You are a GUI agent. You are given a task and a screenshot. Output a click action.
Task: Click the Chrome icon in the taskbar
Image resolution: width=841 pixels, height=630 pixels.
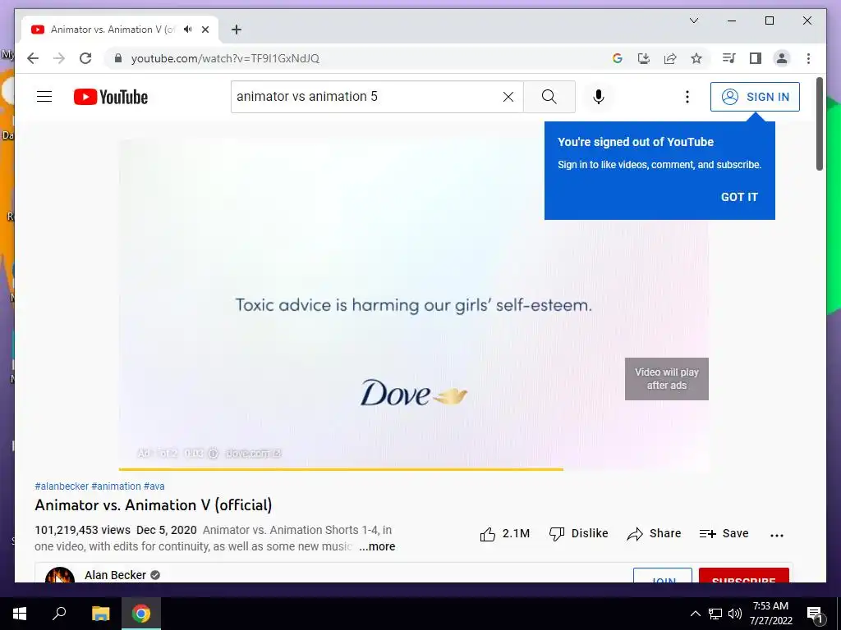[141, 614]
